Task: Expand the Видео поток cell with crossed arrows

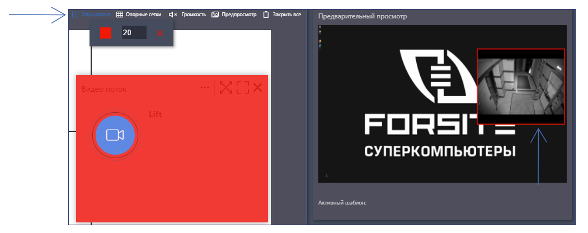Action: (x=226, y=88)
